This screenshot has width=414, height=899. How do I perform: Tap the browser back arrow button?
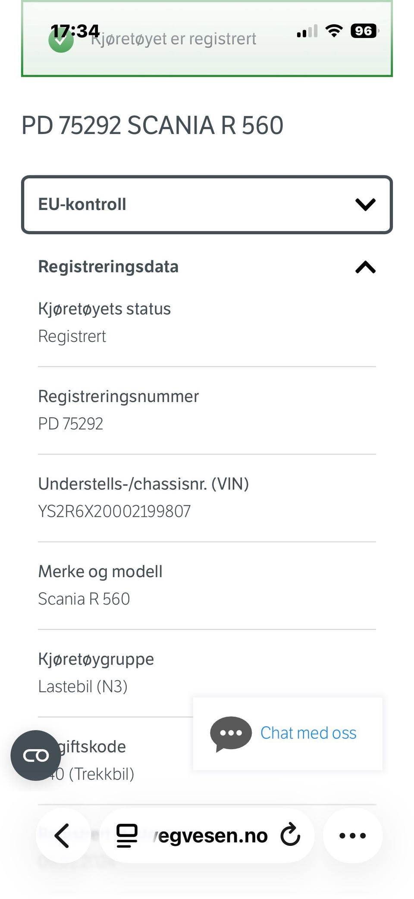(62, 835)
